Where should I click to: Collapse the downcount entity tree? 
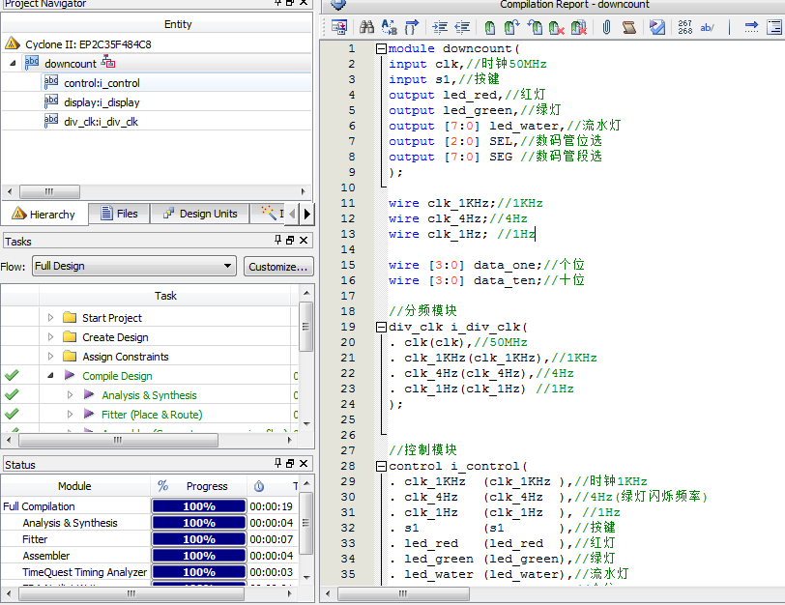pos(14,64)
